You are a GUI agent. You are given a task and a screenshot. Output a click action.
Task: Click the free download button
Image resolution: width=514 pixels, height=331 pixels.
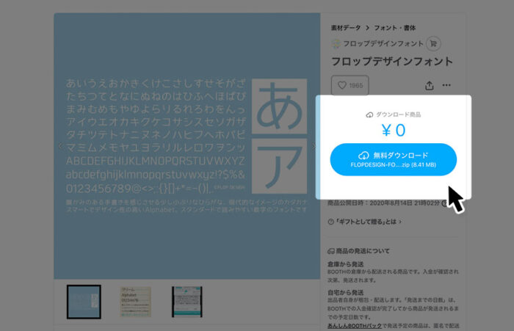coord(393,159)
